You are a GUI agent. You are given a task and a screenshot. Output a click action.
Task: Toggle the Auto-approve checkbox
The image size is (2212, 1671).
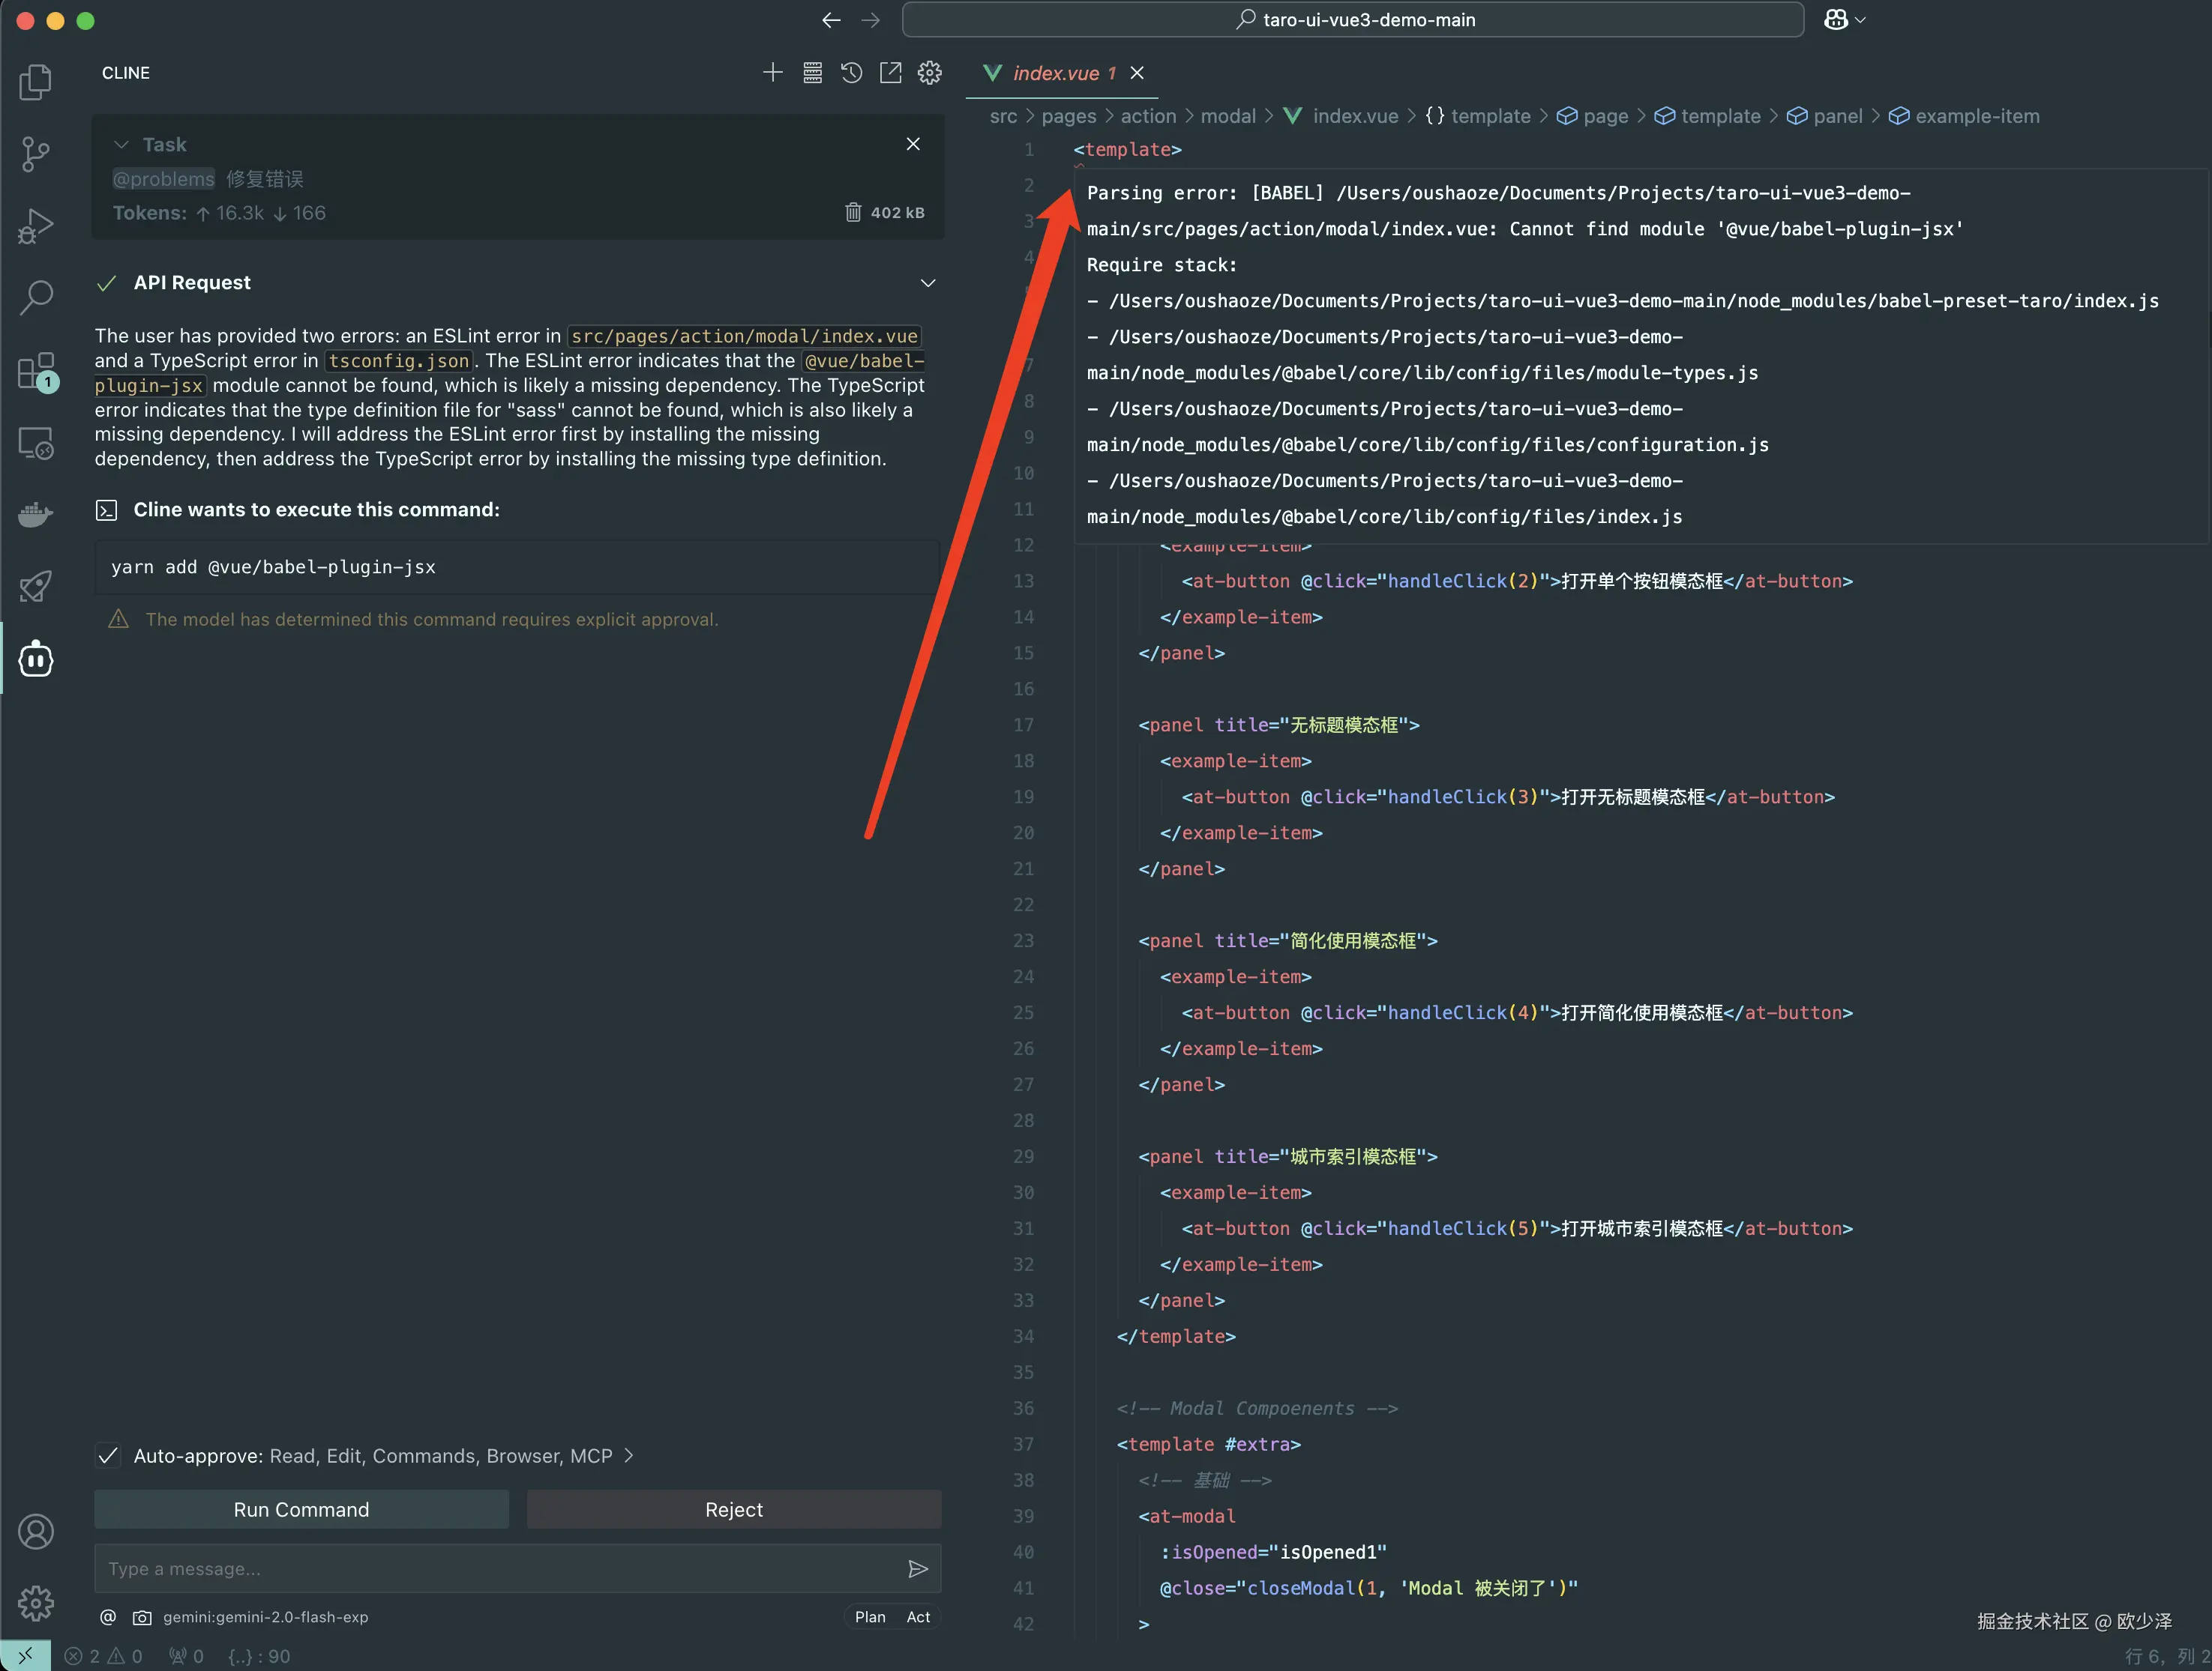108,1456
